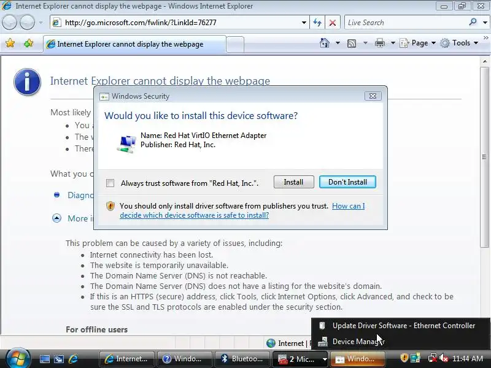This screenshot has width=491, height=368.
Task: Select the 'Internet Explorer cannot display' tab
Action: pos(134,44)
